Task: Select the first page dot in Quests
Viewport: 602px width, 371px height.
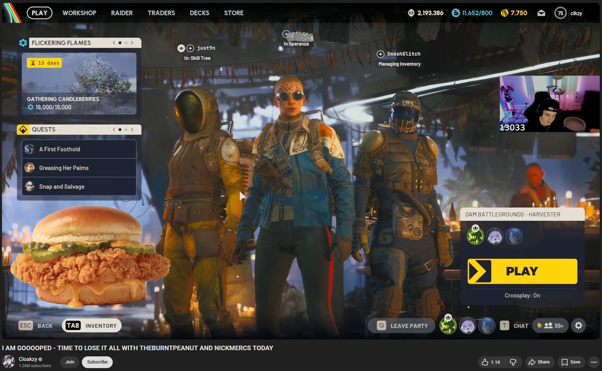Action: [x=120, y=129]
